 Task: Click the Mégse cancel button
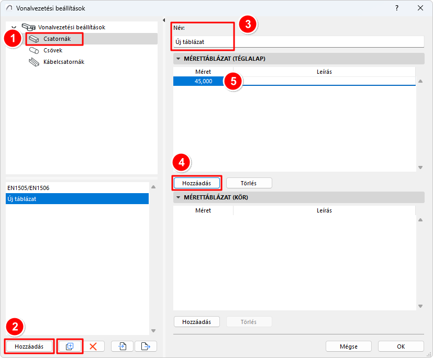tap(349, 346)
